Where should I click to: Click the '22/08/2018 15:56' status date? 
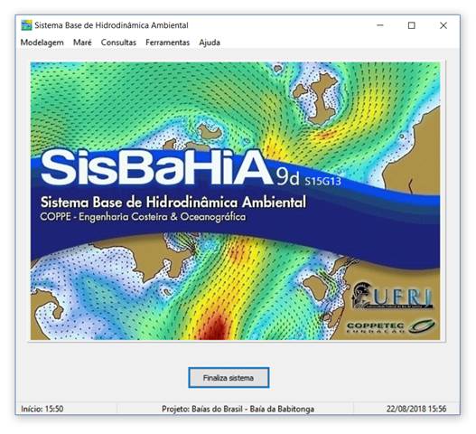click(x=416, y=409)
